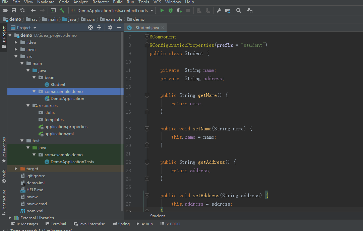The width and height of the screenshot is (363, 231).
Task: Collapse the bean package
Action: coord(34,77)
